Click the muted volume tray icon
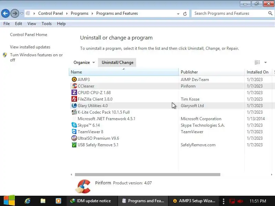This screenshot has width=275, height=206. click(240, 201)
